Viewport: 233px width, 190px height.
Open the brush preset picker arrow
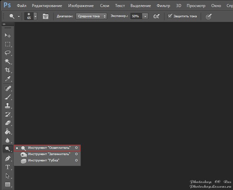click(35, 16)
